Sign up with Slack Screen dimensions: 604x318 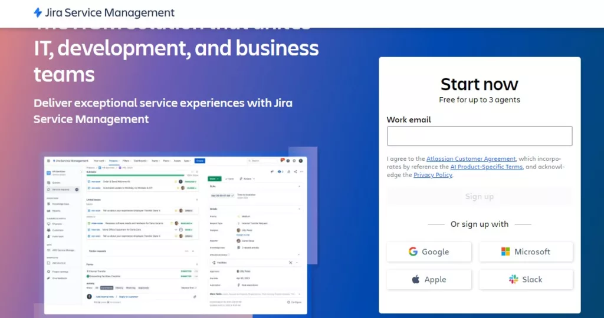[x=526, y=280]
